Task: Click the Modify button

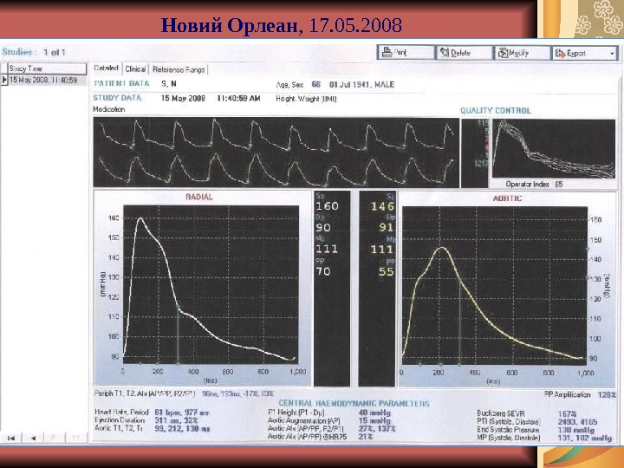Action: click(x=522, y=53)
